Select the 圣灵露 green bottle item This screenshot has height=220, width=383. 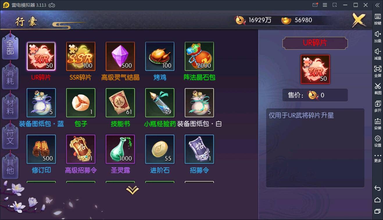pyautogui.click(x=120, y=149)
